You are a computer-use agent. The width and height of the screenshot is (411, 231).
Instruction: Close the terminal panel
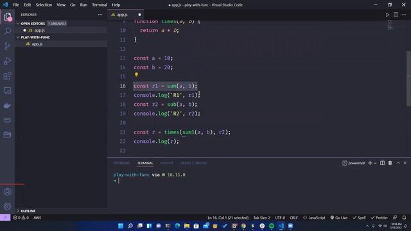pos(405,163)
